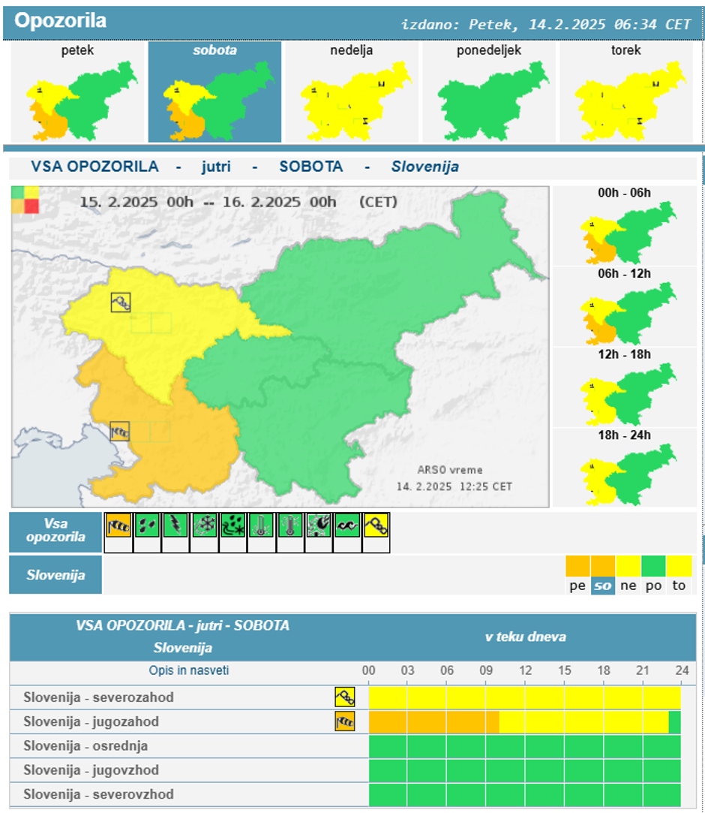Screen dimensions: 705x813
Task: Show the 12h - 18h interval map
Action: (x=624, y=387)
